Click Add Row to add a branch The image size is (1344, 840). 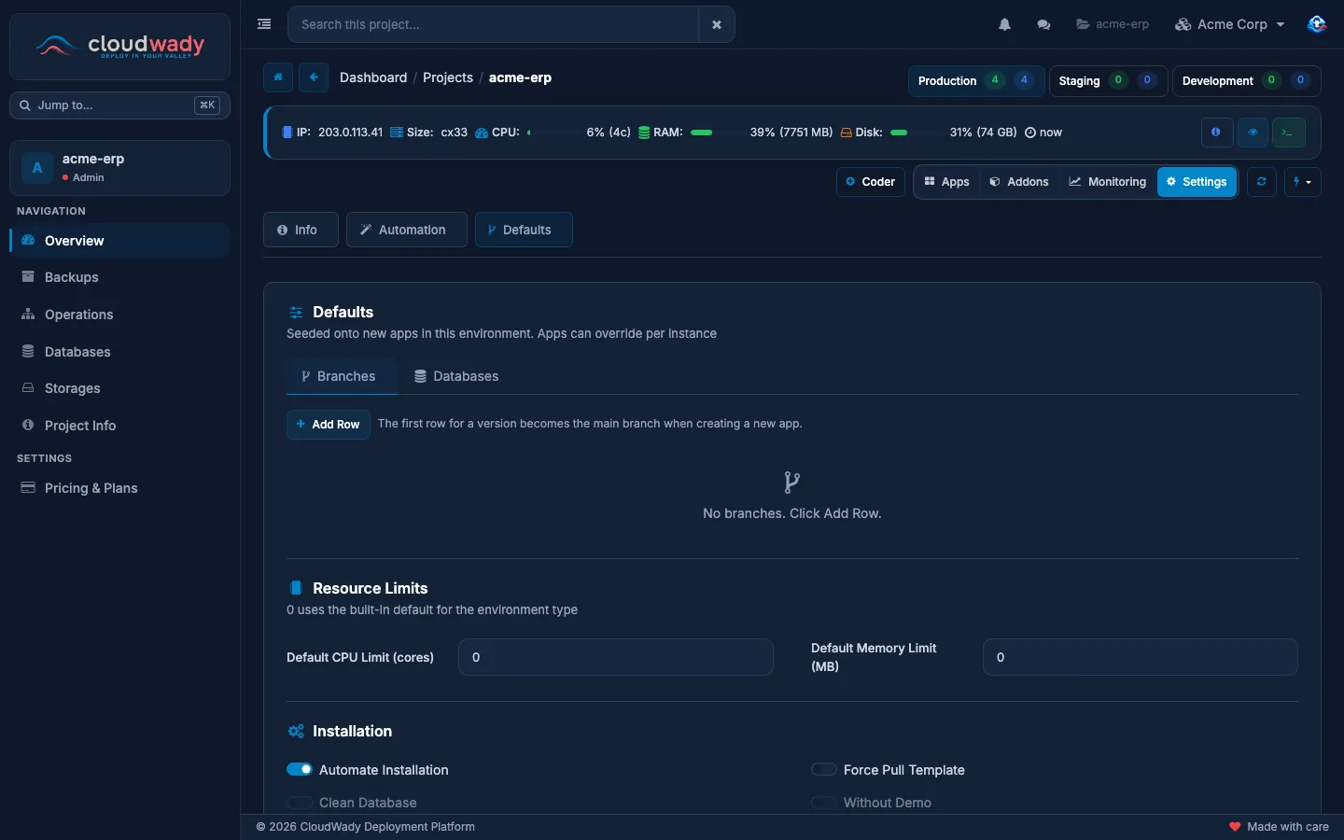point(329,425)
